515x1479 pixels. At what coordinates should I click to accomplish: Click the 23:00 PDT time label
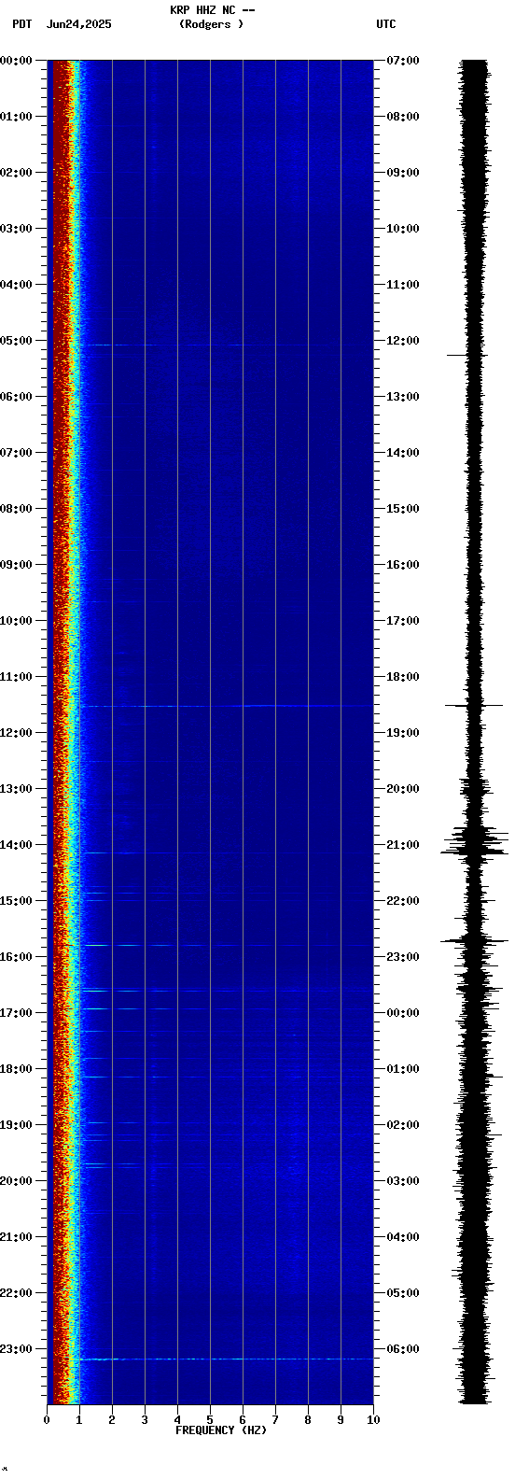17,1349
